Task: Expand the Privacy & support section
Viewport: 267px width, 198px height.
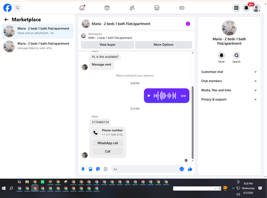Action: point(229,100)
